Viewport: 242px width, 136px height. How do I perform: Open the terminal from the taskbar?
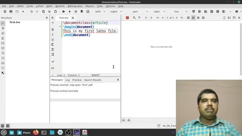point(44,133)
